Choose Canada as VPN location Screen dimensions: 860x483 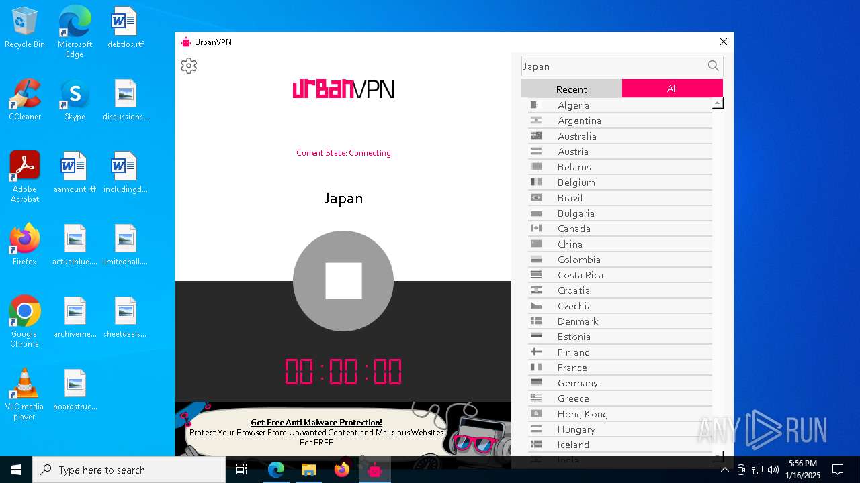pyautogui.click(x=620, y=229)
